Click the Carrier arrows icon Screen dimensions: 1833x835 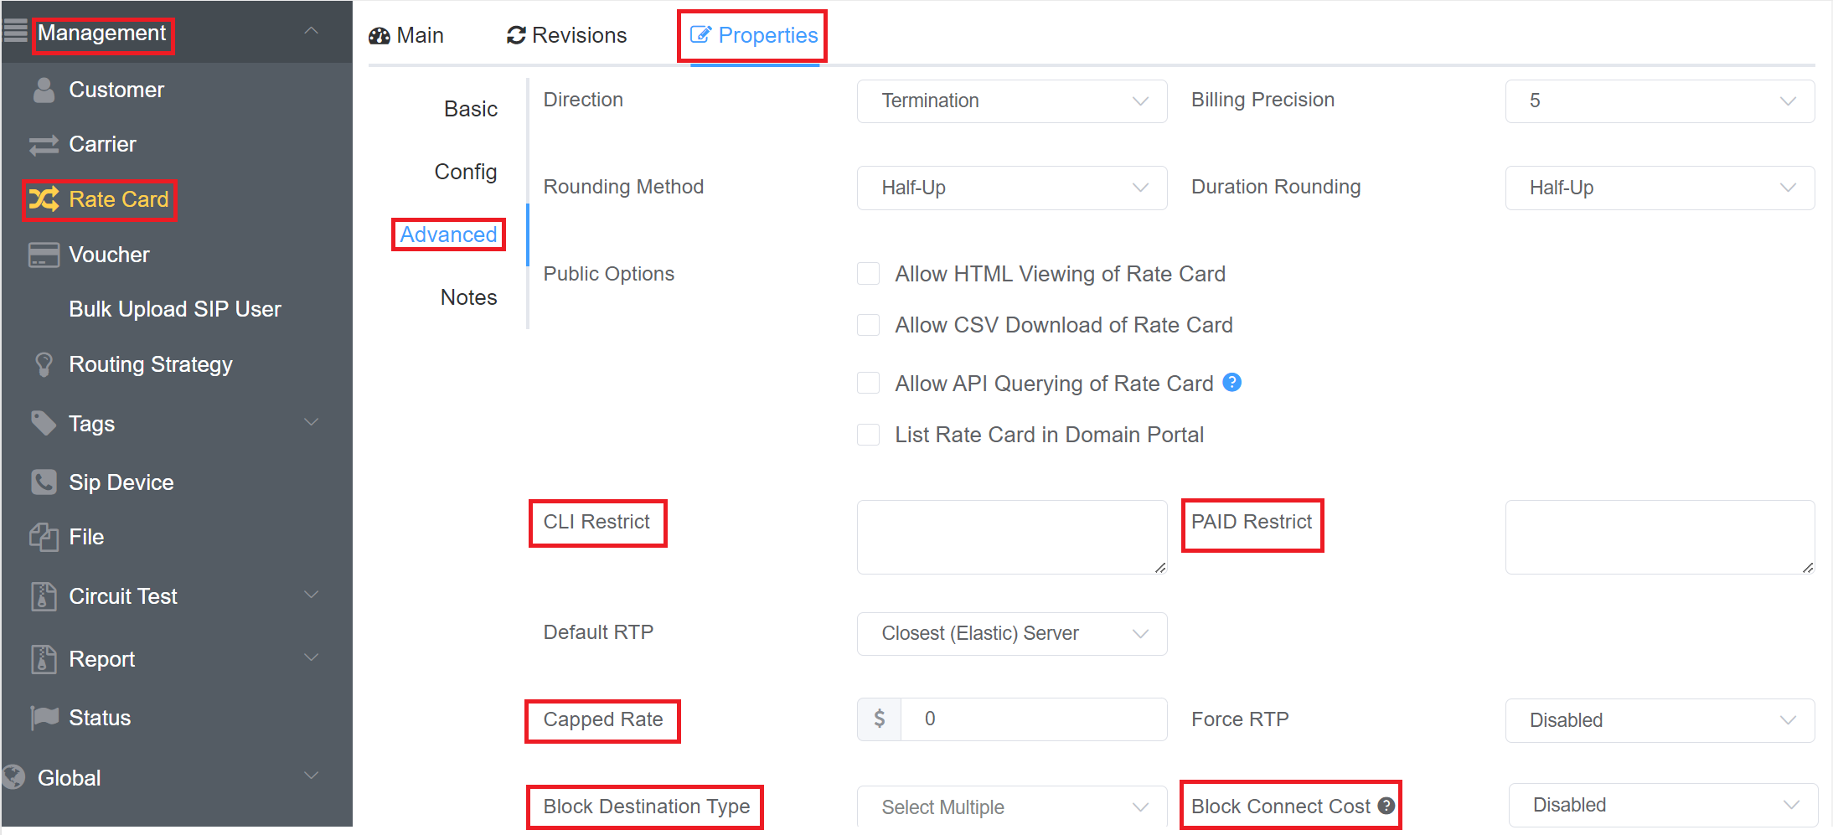click(44, 145)
